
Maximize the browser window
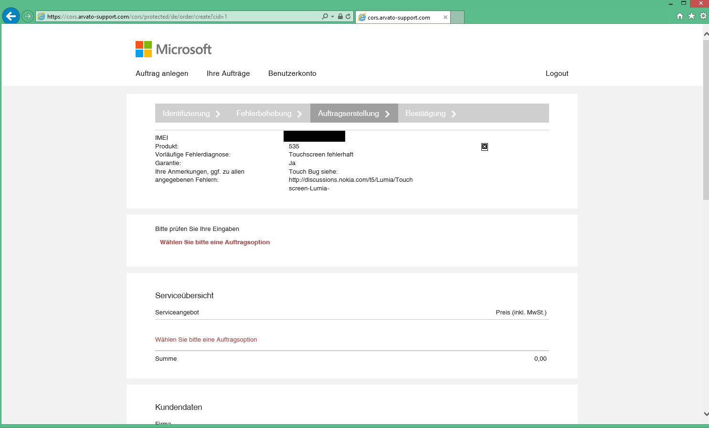tap(684, 3)
